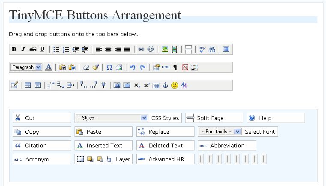326x186 pixels.
Task: Click the Cut button
Action: [x=42, y=118]
